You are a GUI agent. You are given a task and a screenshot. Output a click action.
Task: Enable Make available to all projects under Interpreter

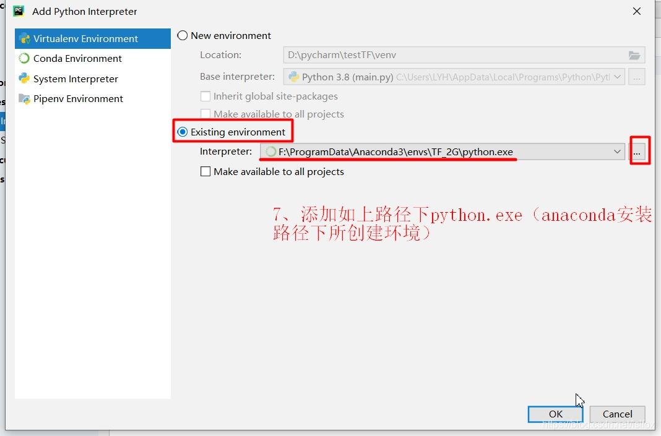click(x=205, y=171)
